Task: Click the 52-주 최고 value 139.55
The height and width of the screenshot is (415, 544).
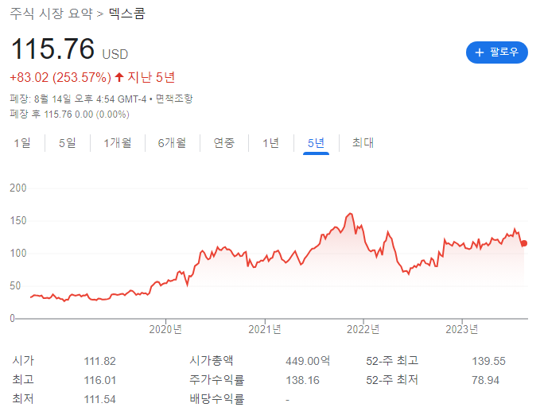Action: click(488, 361)
